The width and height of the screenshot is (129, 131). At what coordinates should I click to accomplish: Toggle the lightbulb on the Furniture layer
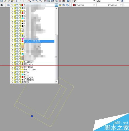coord(12,69)
